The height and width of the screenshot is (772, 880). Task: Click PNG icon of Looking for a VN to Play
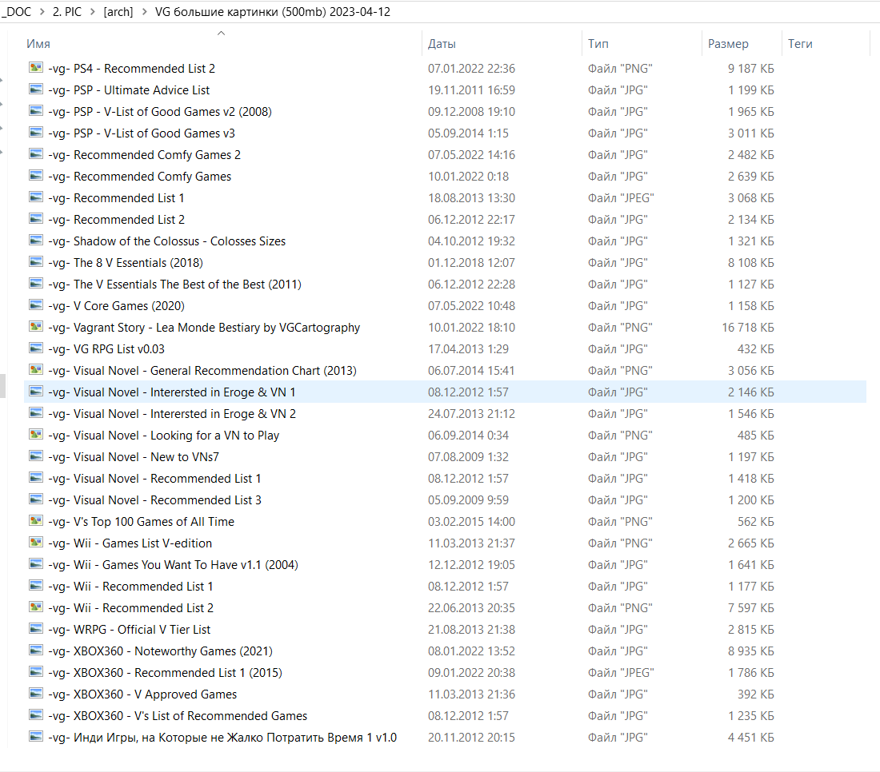tap(36, 435)
